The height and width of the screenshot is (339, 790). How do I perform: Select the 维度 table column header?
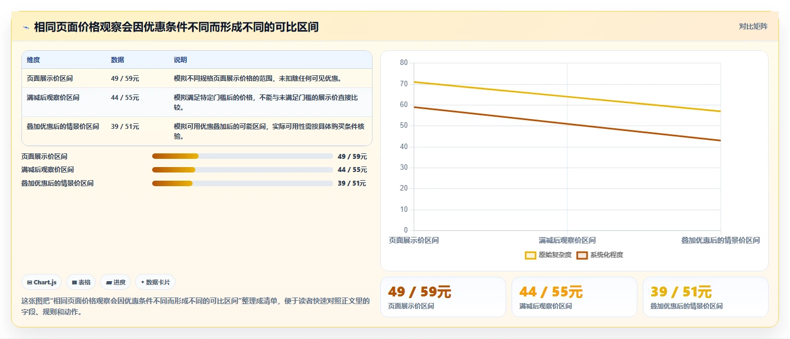click(x=33, y=60)
